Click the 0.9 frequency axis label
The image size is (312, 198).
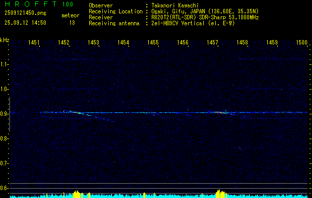pos(3,114)
